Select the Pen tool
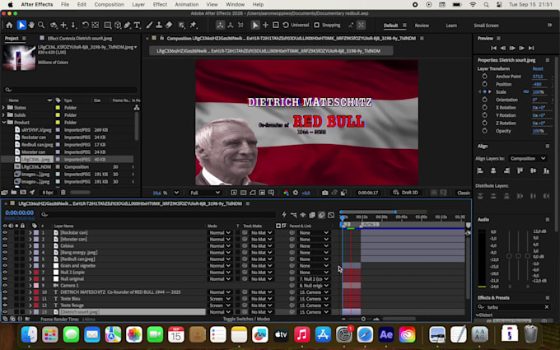This screenshot has height=350, width=560. tap(127, 25)
